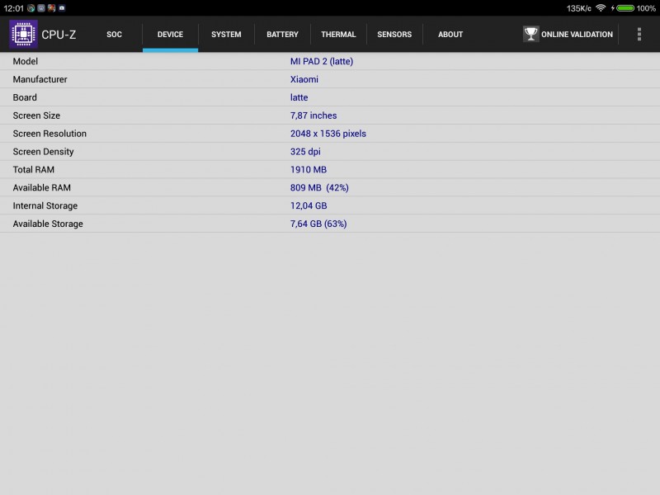Select the DEVICE tab

click(x=170, y=35)
